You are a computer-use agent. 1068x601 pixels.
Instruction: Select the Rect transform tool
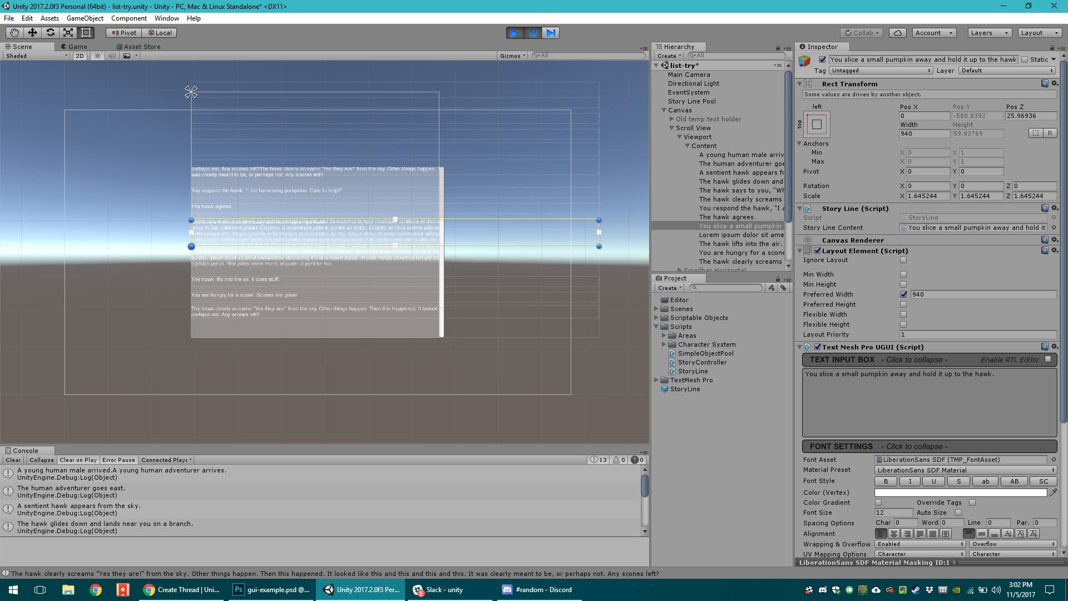86,32
